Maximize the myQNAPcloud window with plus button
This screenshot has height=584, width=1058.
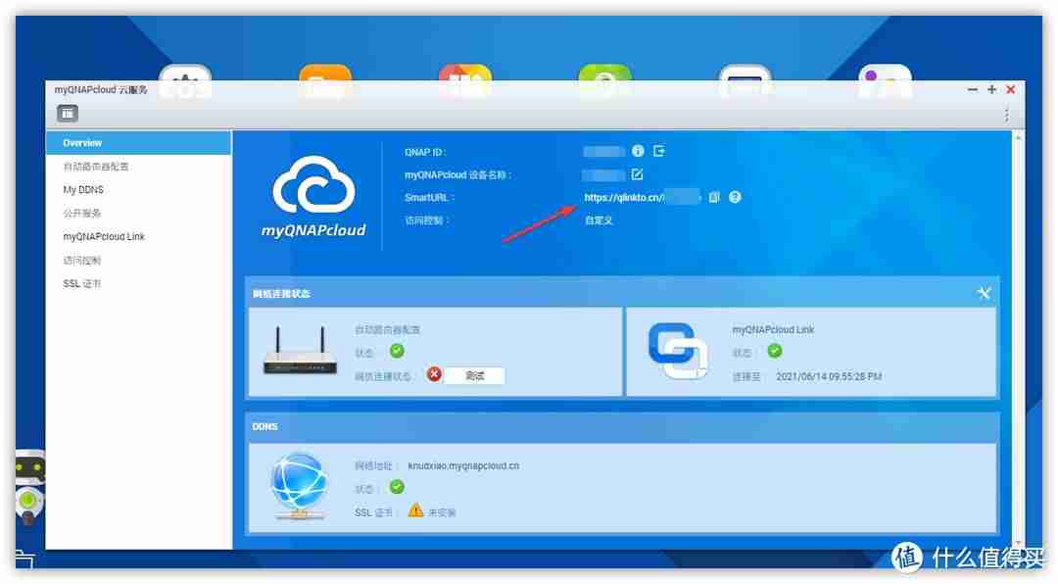(991, 90)
